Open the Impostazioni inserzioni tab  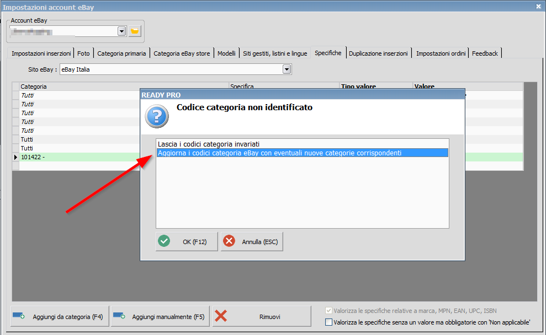(41, 53)
